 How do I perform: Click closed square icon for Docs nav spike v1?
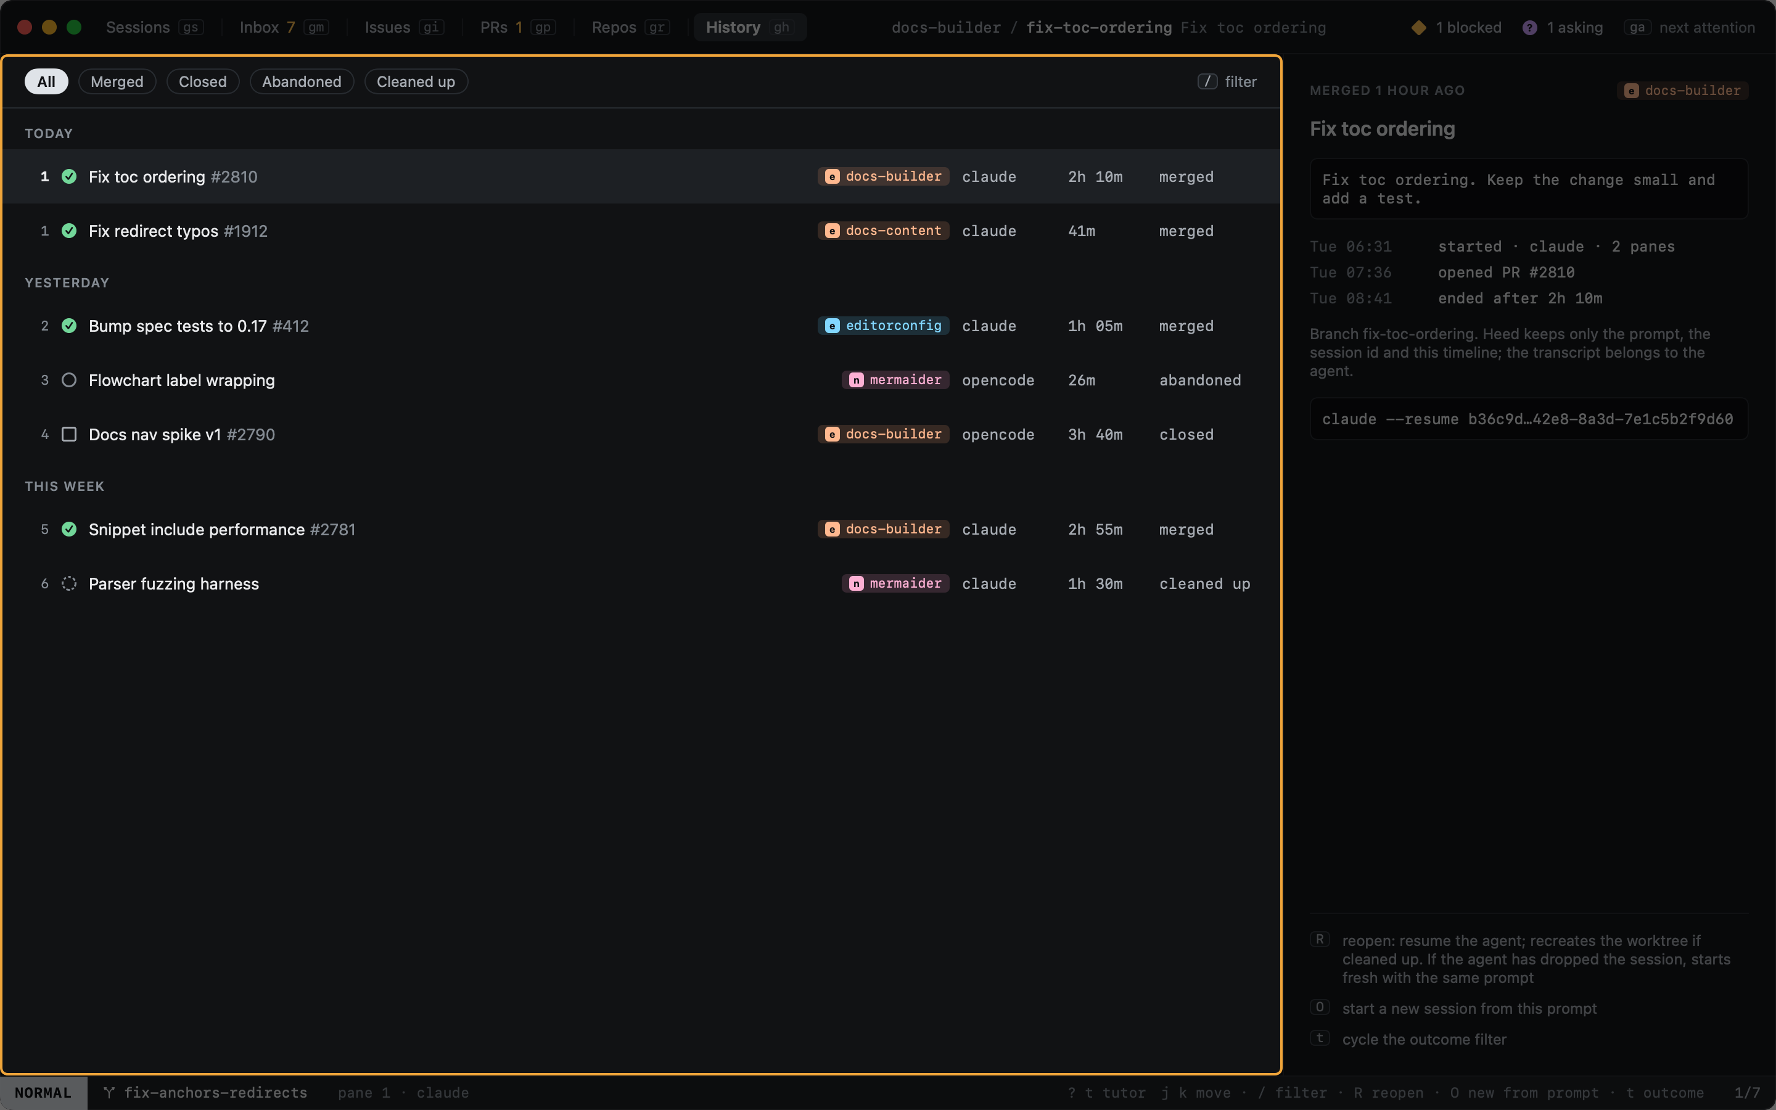click(x=69, y=434)
